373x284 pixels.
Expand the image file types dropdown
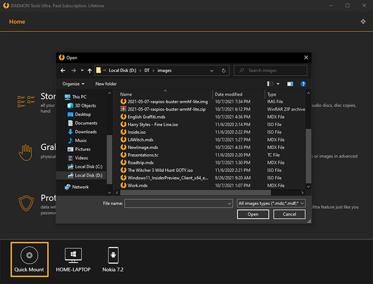[x=272, y=203]
